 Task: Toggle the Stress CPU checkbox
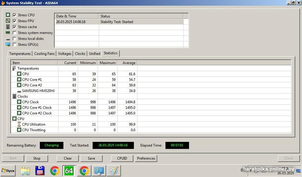[x=14, y=15]
